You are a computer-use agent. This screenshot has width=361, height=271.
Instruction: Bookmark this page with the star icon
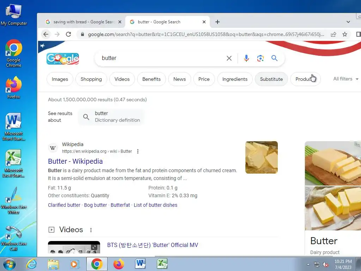[x=345, y=34]
